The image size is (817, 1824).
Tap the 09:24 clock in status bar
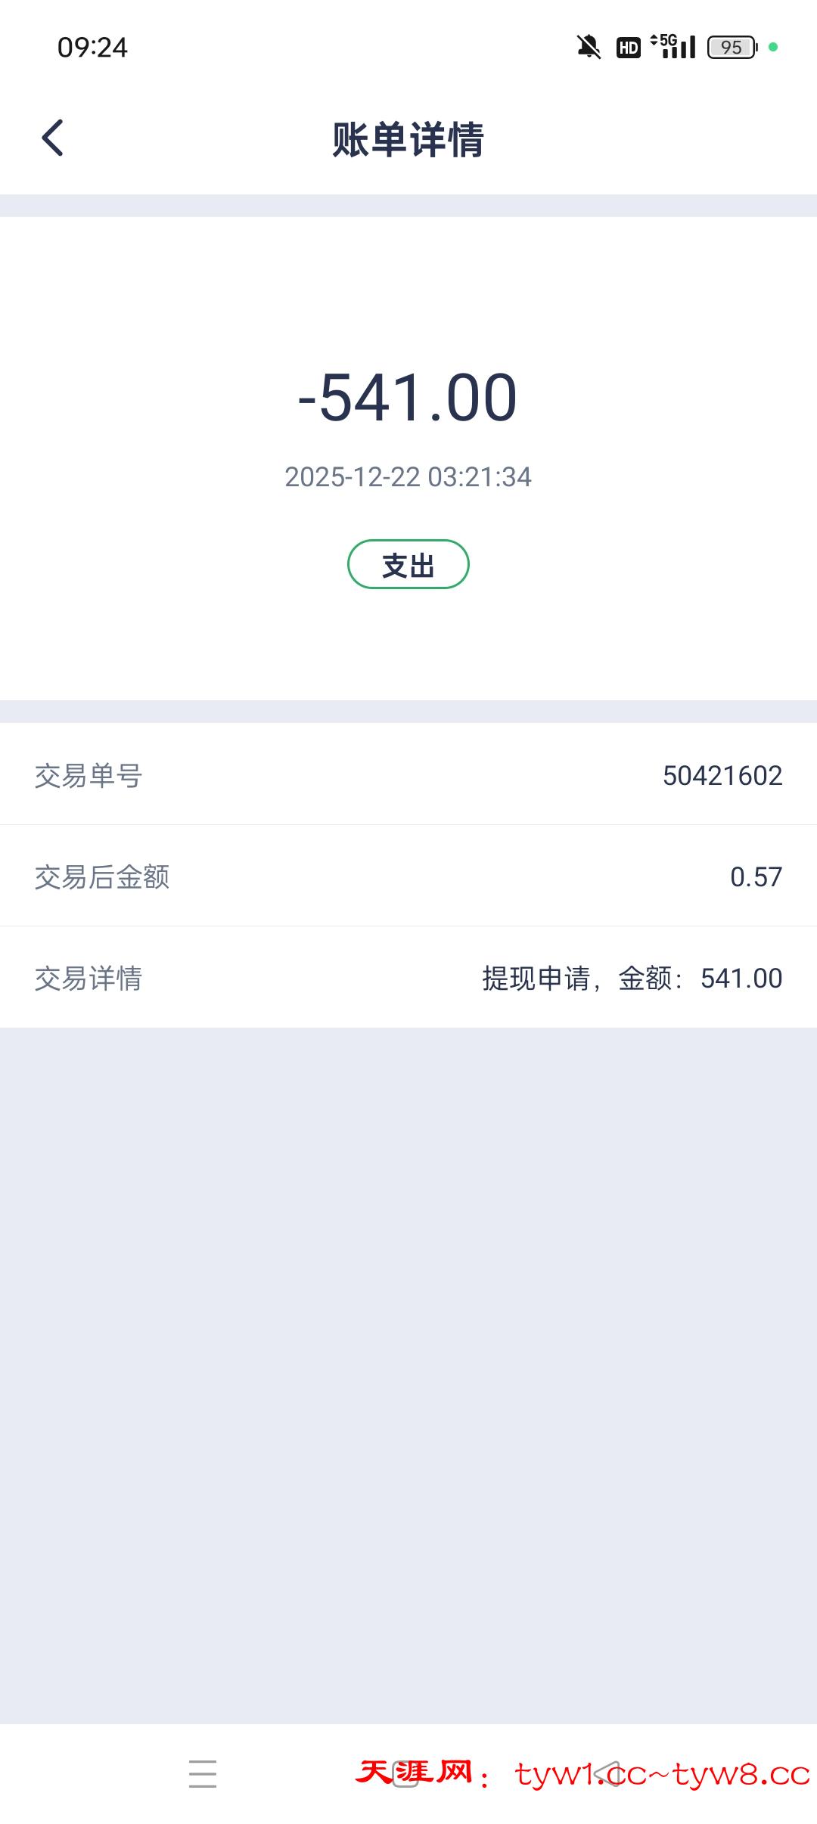pos(92,48)
